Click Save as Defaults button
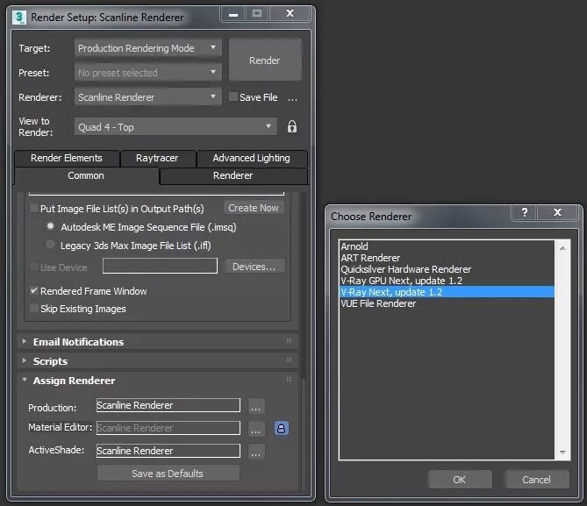The height and width of the screenshot is (506, 587). [x=168, y=474]
